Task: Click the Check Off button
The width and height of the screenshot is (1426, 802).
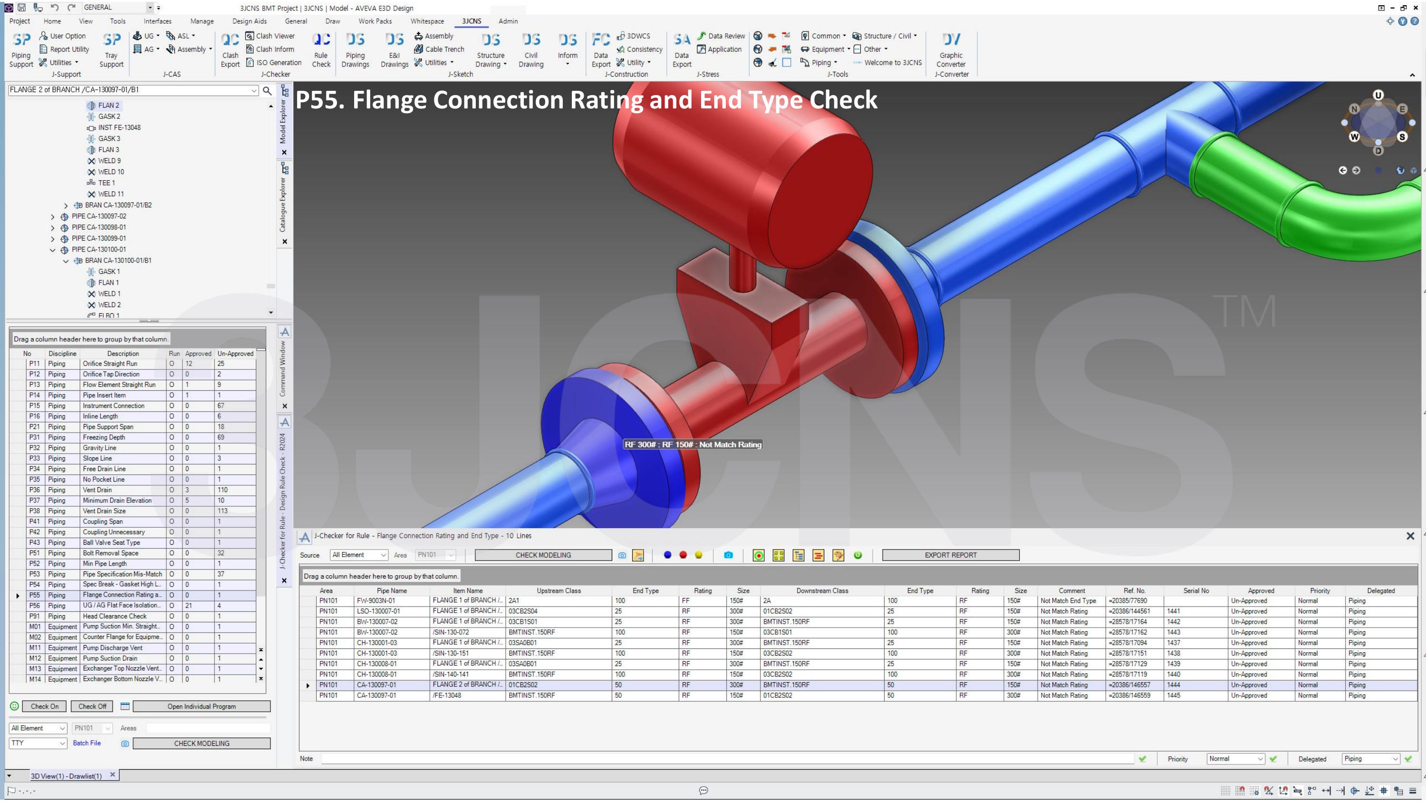Action: [x=92, y=706]
